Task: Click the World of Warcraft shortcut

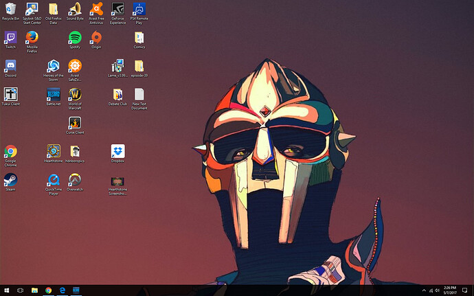Action: (75, 95)
